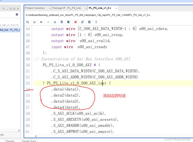193x142 pixels.
Task: Click line number 53 in the gutter
Action: (x=28, y=83)
